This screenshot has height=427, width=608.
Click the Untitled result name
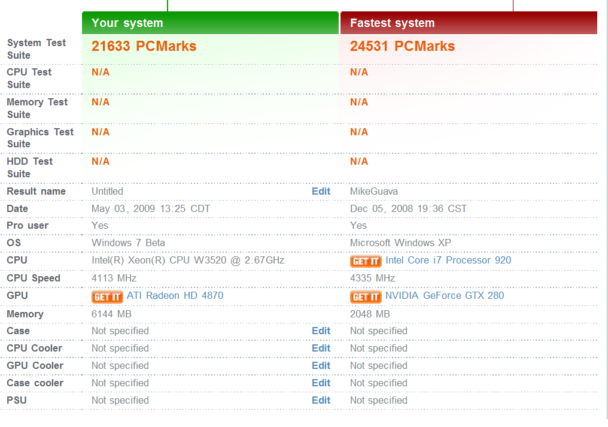tap(107, 192)
